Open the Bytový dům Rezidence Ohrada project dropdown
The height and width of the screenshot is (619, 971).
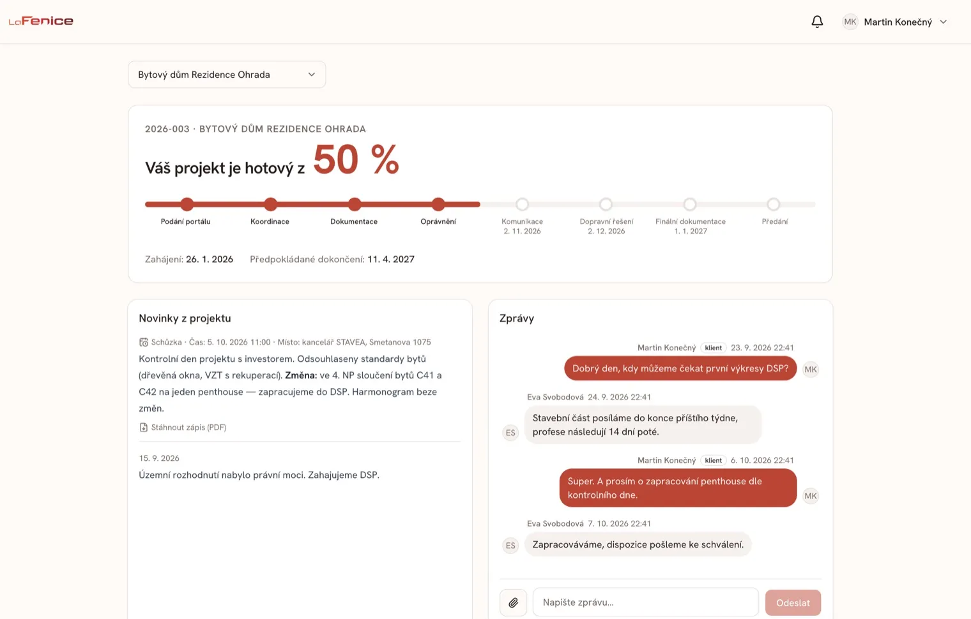coord(227,75)
